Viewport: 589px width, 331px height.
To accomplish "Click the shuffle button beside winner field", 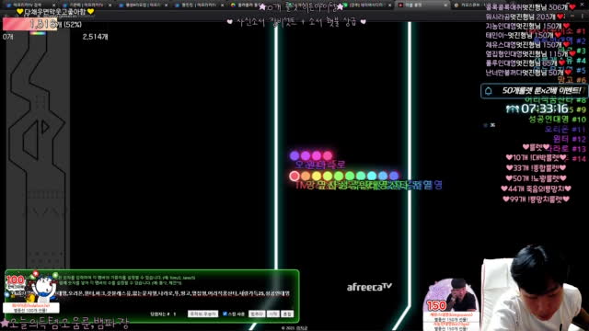I will (x=202, y=314).
